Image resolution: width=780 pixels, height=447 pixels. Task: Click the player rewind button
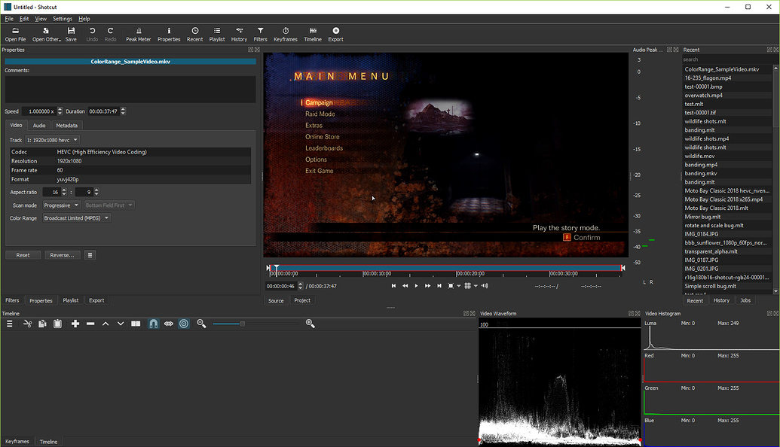(405, 286)
